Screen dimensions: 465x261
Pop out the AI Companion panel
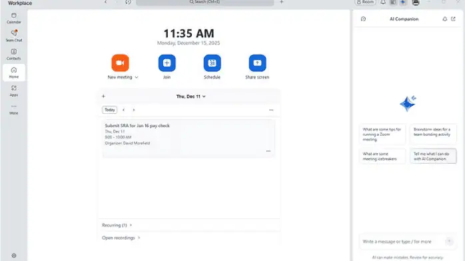coord(453,19)
